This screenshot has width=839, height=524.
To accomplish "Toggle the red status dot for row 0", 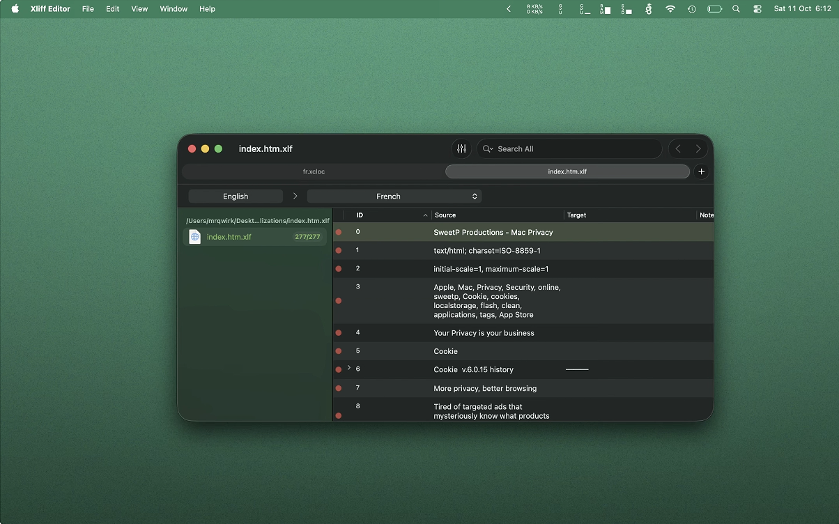I will [339, 232].
